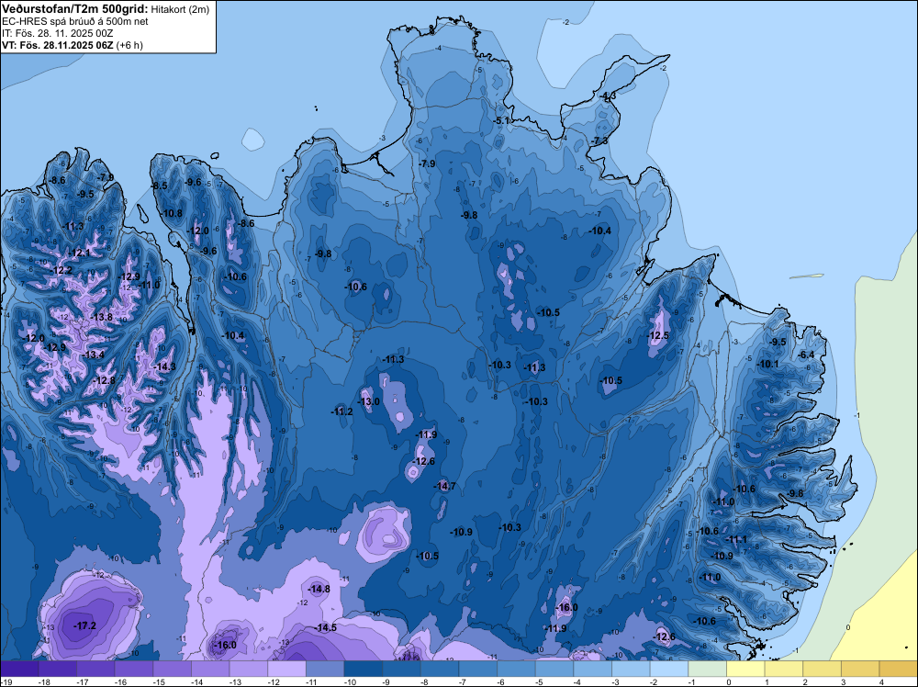
Task: Select the -11.1 temperature value
Action: pyautogui.click(x=736, y=539)
